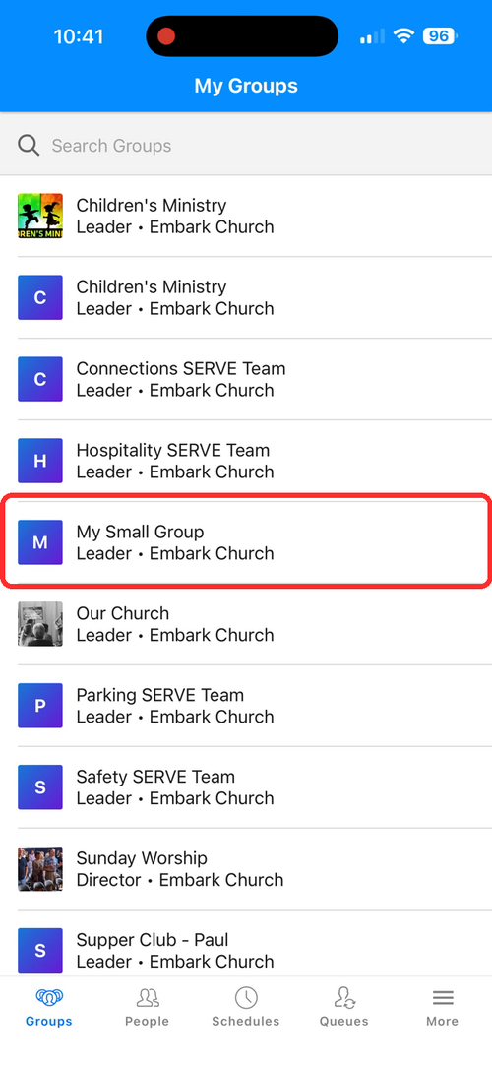This screenshot has width=492, height=1069.
Task: Open the Supper Club - Paul group
Action: [246, 950]
